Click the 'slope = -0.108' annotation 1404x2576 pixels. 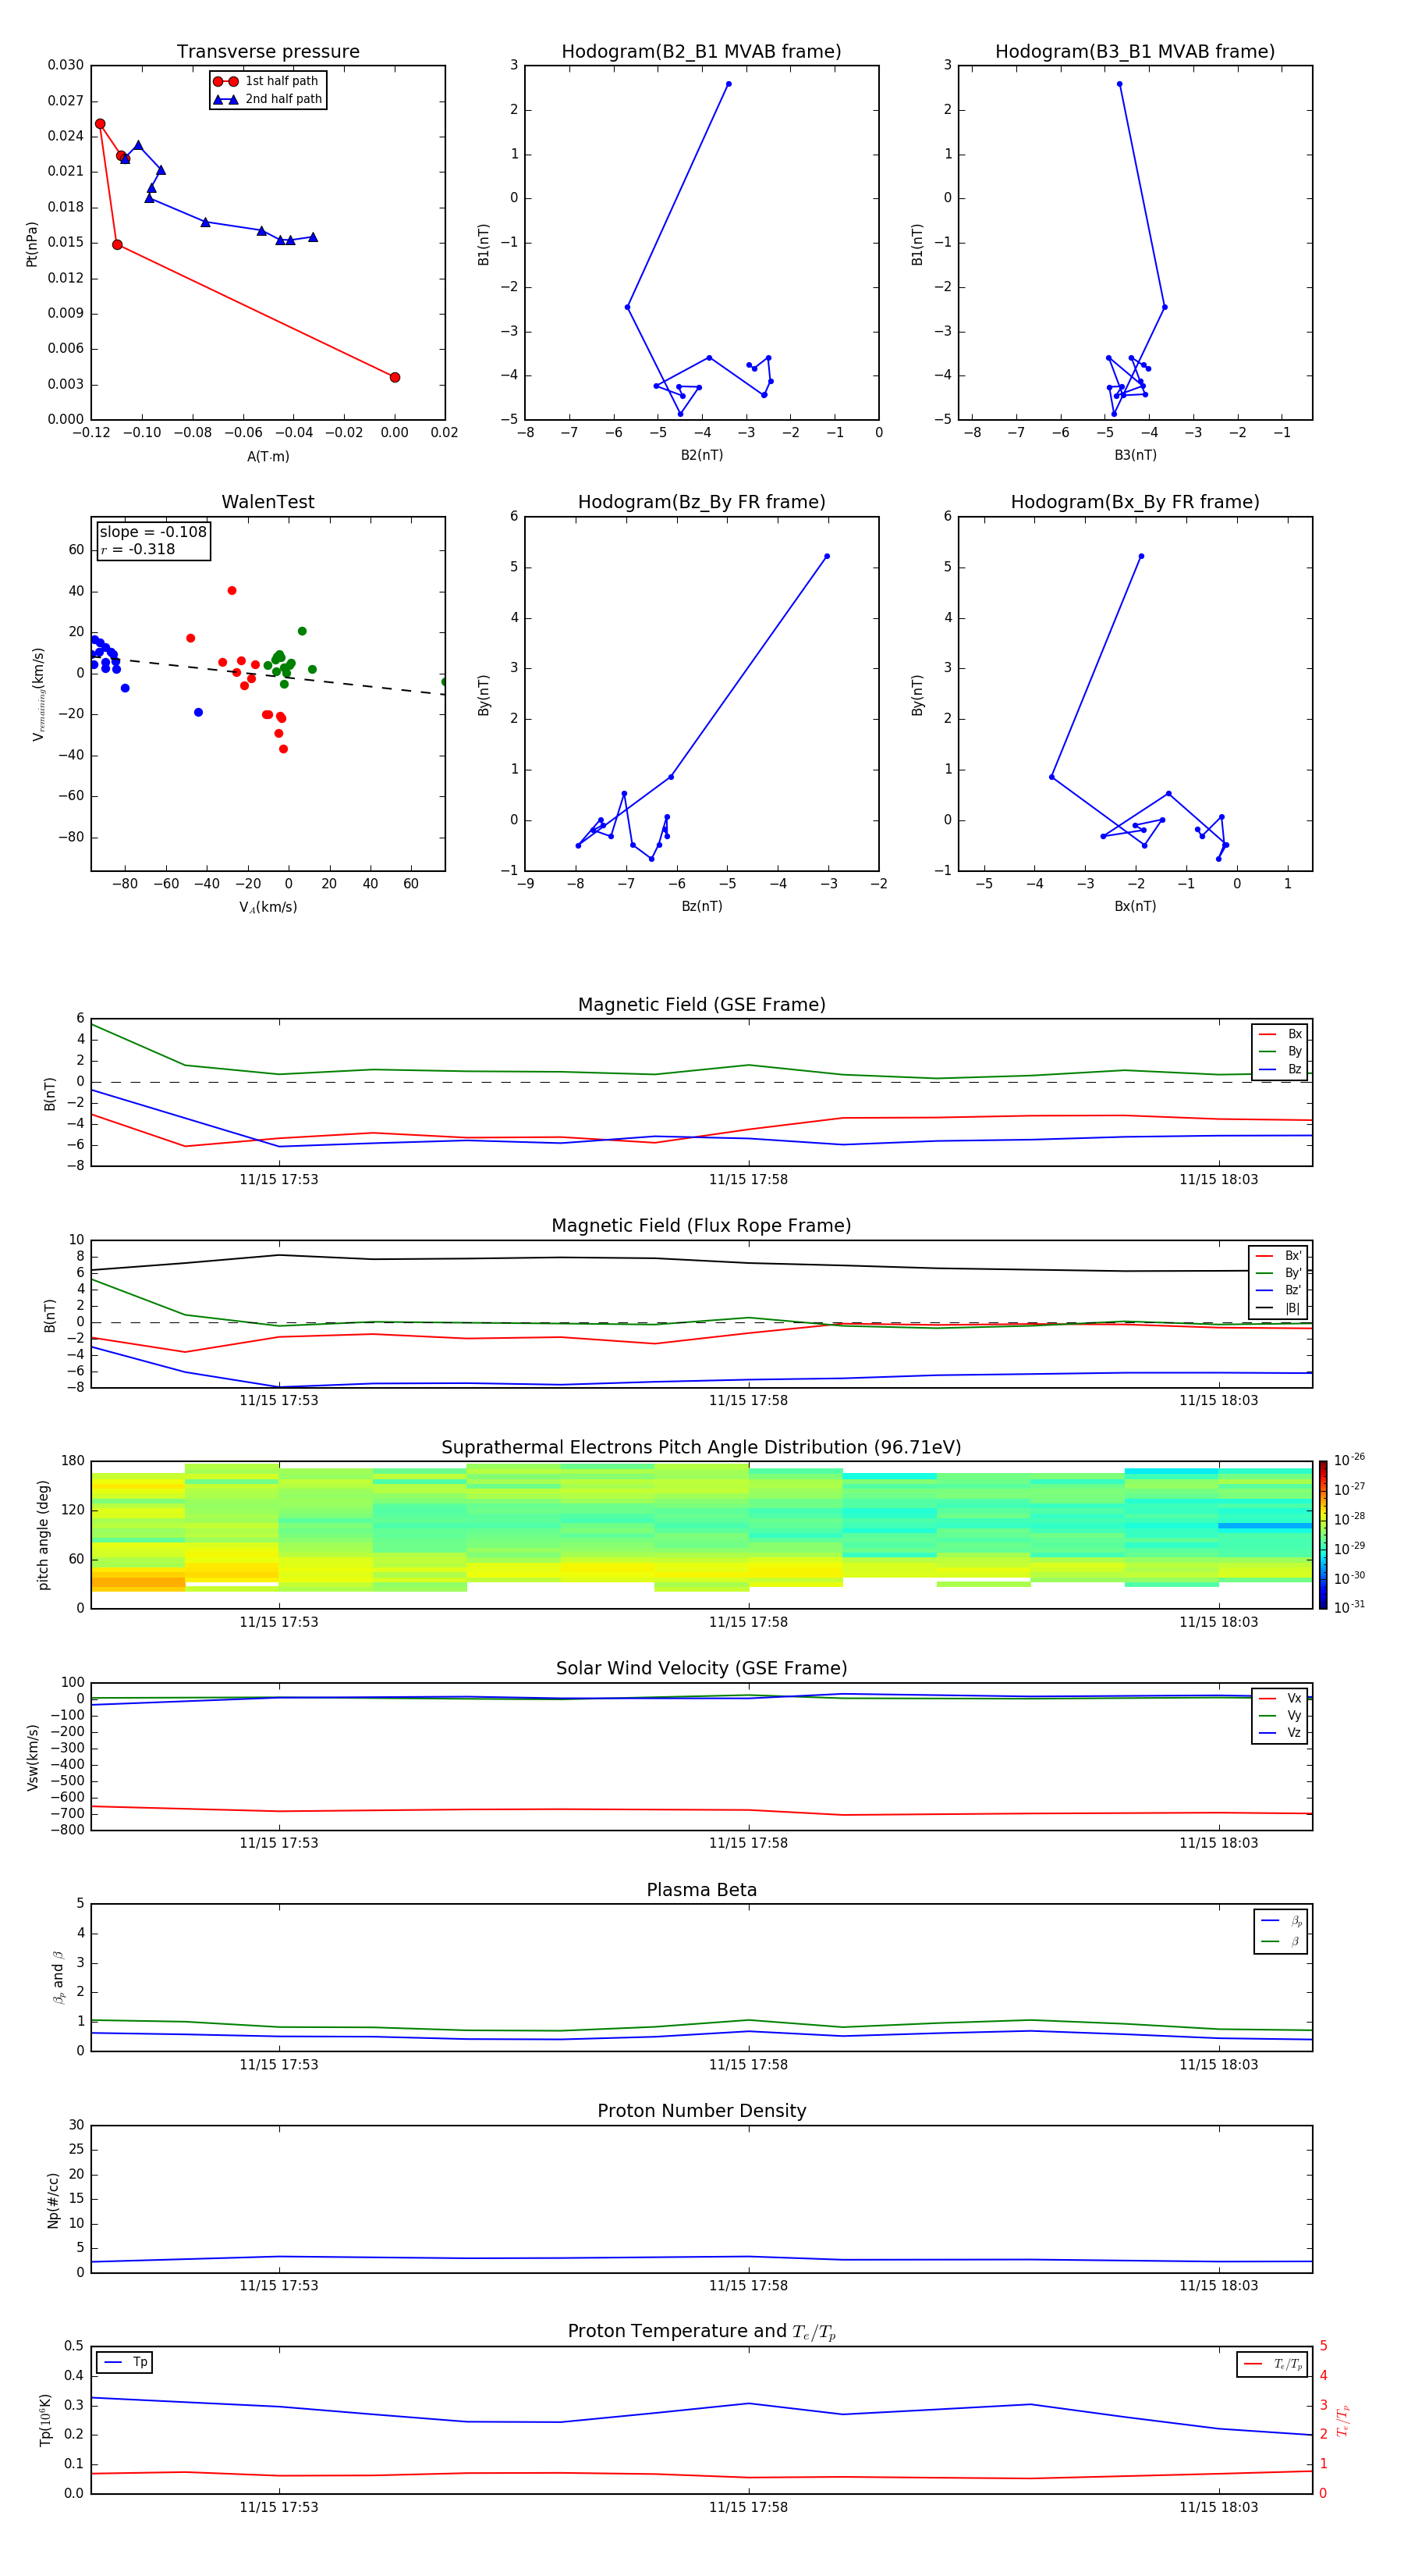[153, 532]
